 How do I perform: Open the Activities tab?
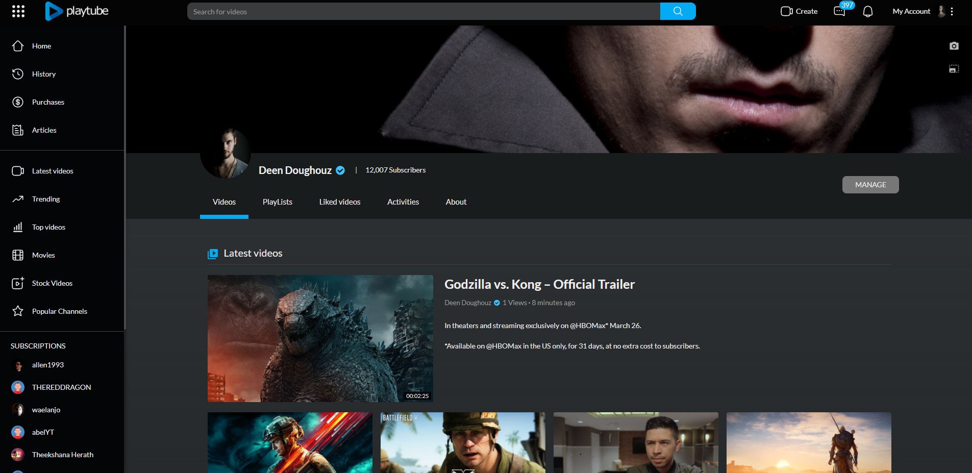coord(403,202)
